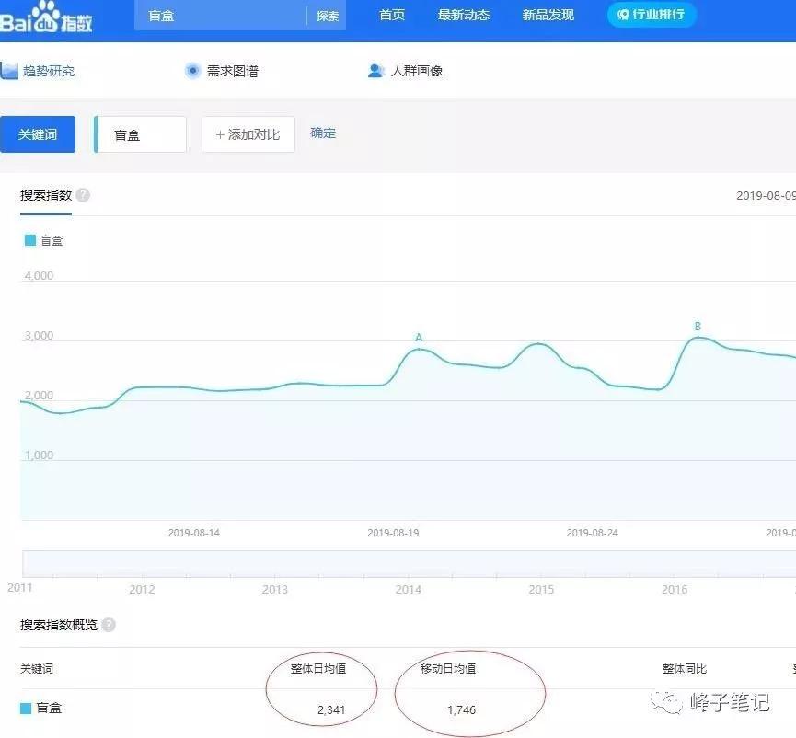Click the 2019-08-14 axis label
796x738 pixels.
point(194,533)
